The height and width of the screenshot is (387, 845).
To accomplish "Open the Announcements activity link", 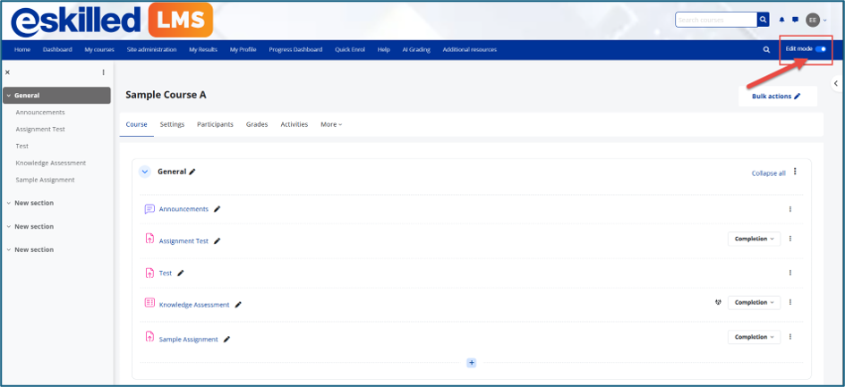I will [x=184, y=209].
